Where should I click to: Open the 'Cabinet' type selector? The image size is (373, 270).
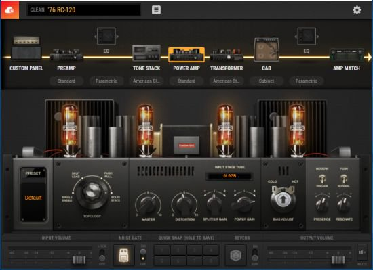267,81
